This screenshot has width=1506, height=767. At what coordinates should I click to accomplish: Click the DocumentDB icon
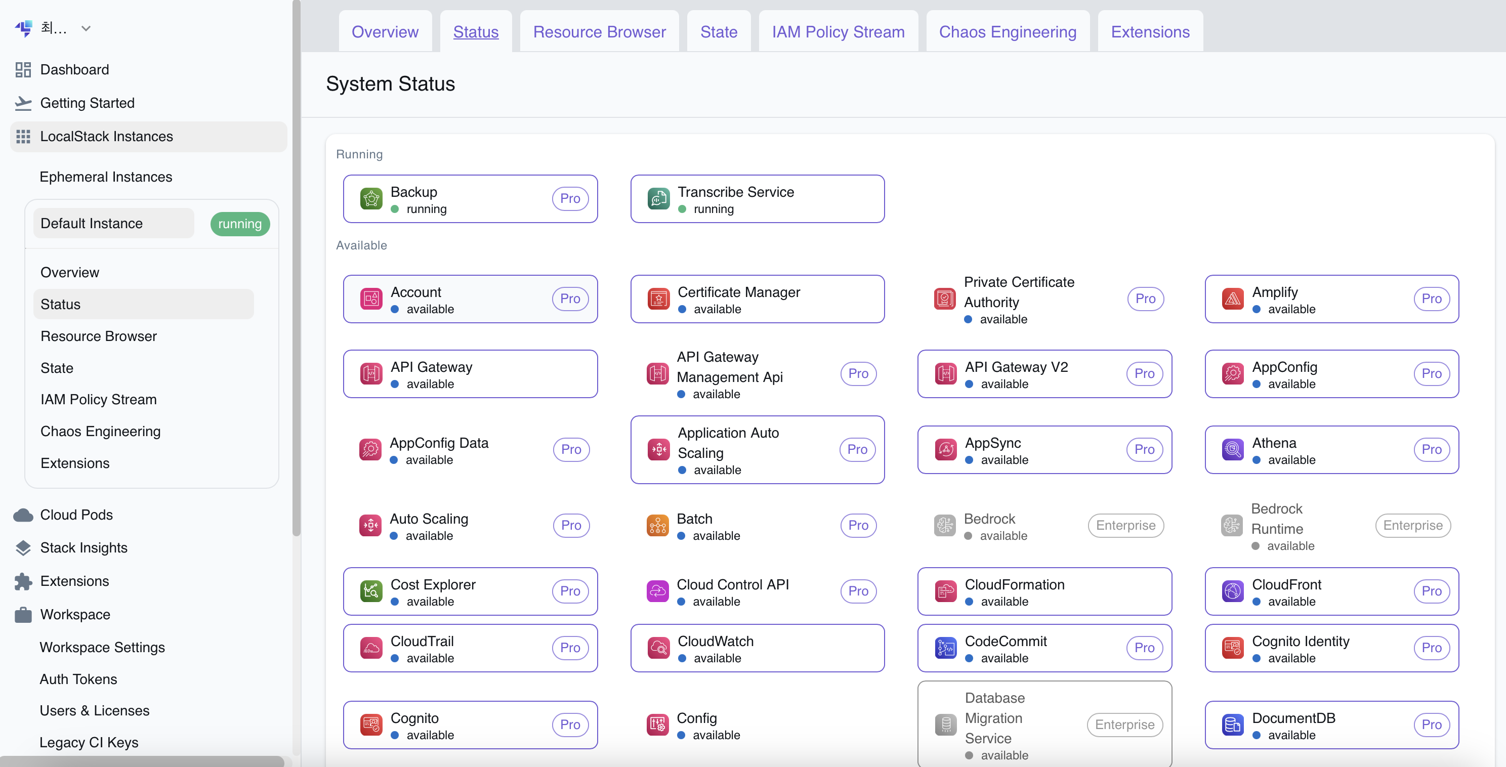pyautogui.click(x=1233, y=725)
